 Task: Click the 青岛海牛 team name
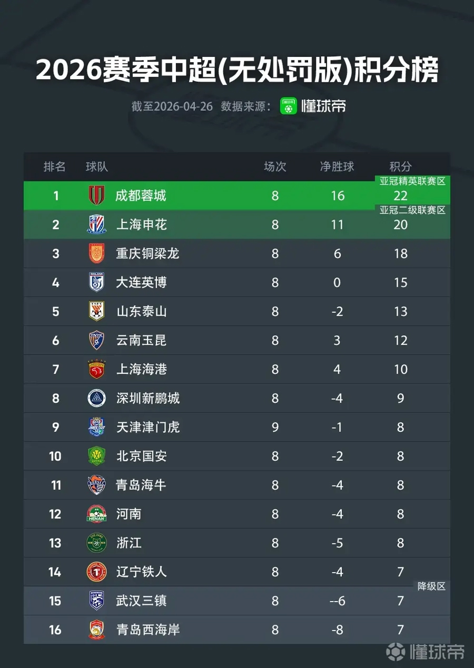141,485
